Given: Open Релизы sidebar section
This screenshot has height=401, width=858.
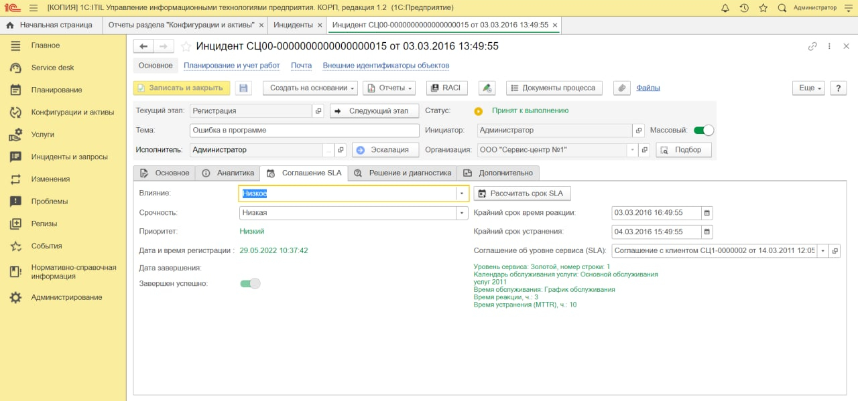Looking at the screenshot, I should (x=63, y=224).
